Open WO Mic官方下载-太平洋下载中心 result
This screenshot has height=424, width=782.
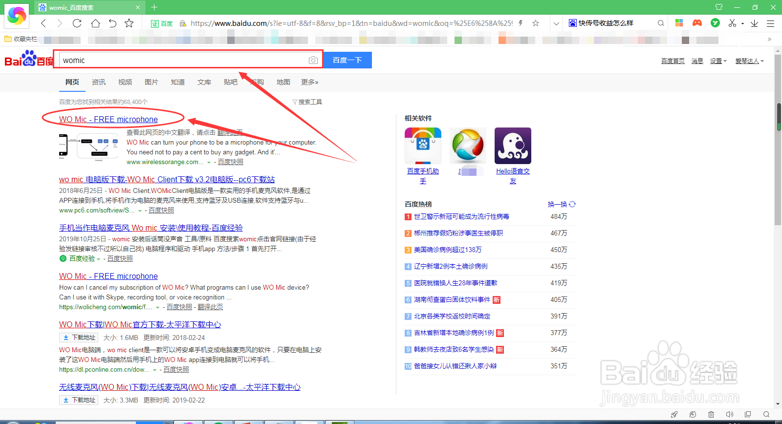(140, 324)
